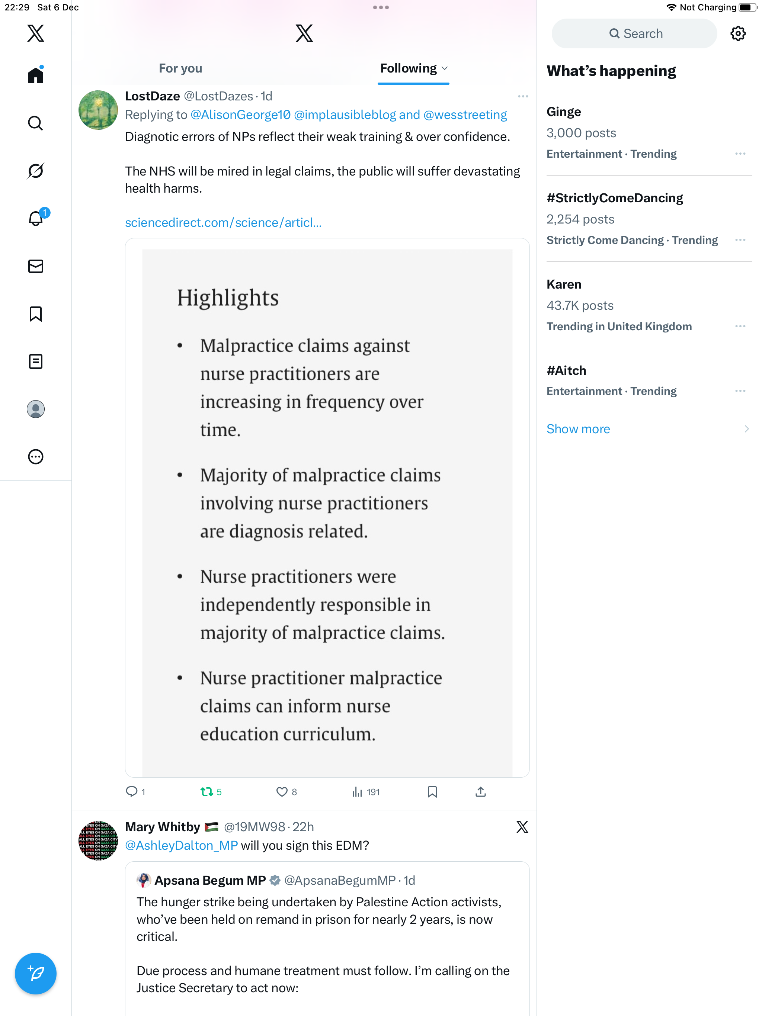Open the sciencedirect.com article link

(223, 223)
